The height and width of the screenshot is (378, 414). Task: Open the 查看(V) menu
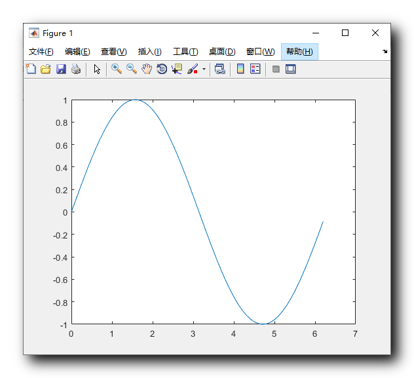[x=114, y=52]
